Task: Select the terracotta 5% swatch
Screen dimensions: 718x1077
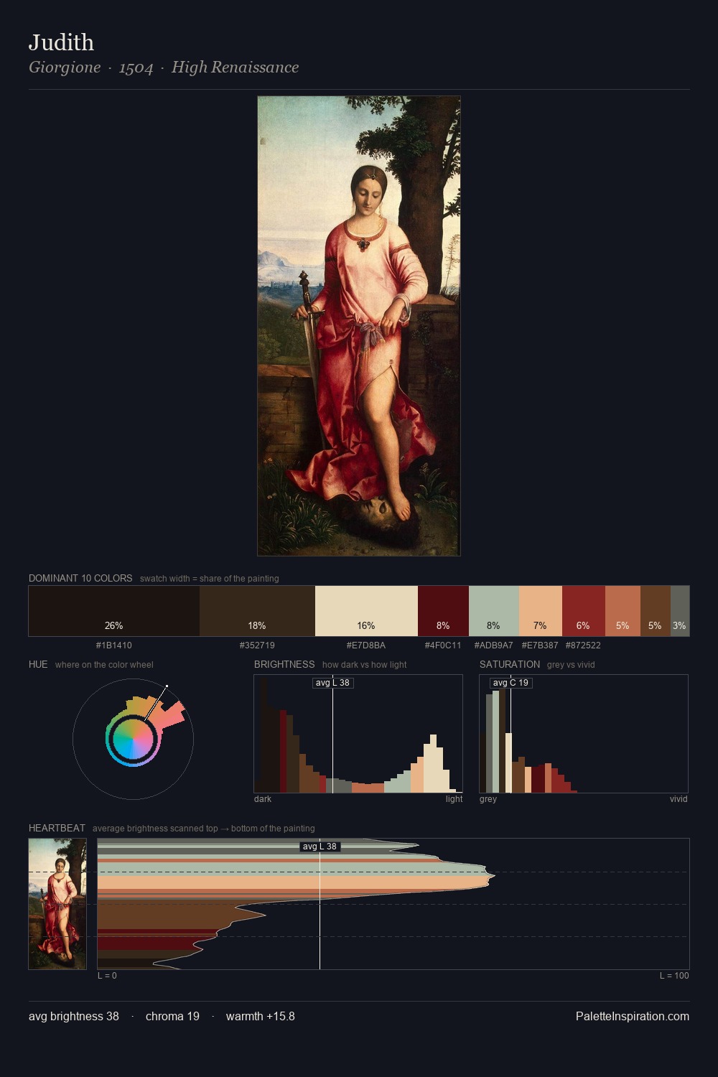Action: 623,611
